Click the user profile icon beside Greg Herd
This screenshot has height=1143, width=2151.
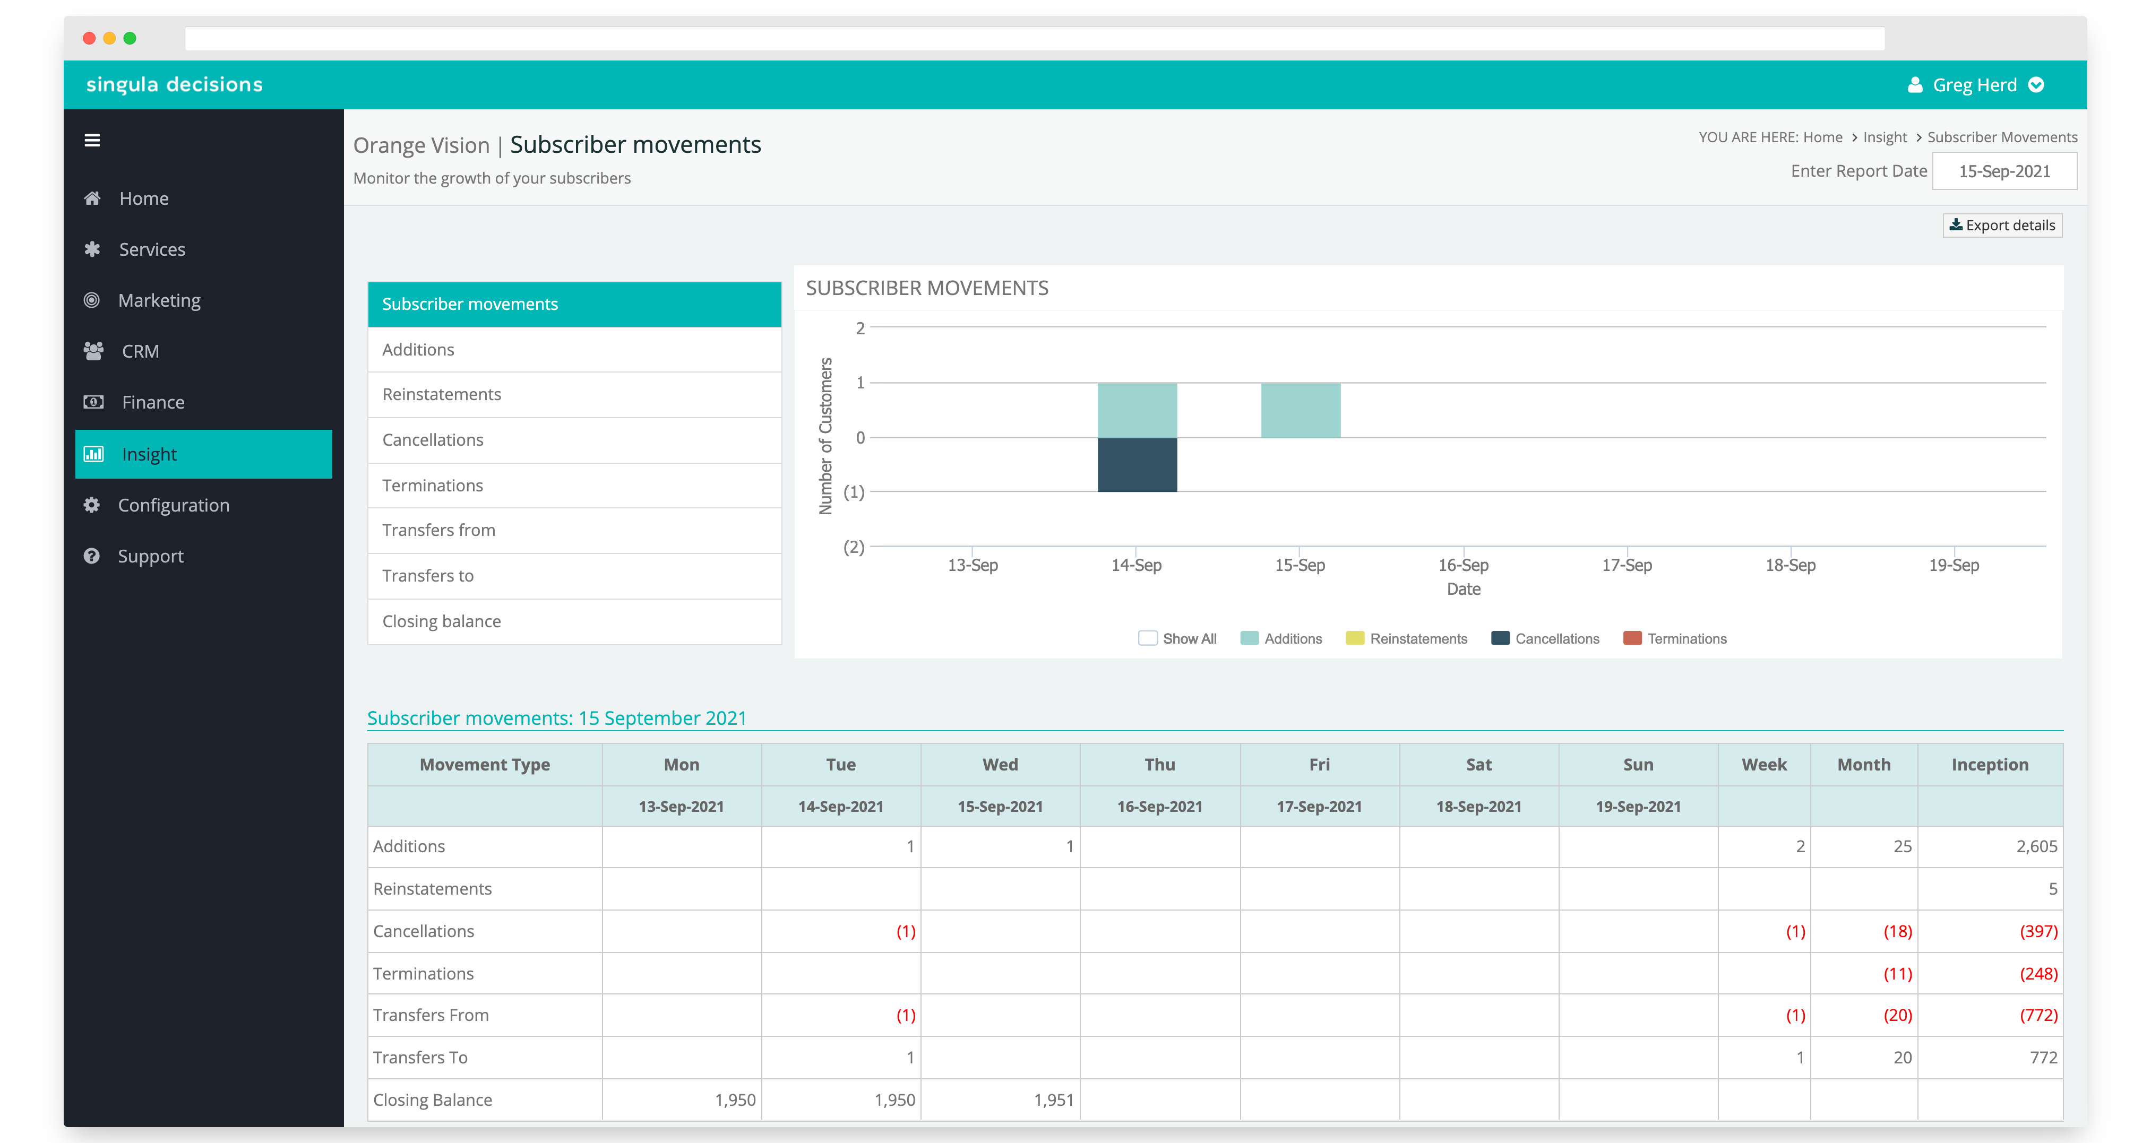click(x=1915, y=84)
